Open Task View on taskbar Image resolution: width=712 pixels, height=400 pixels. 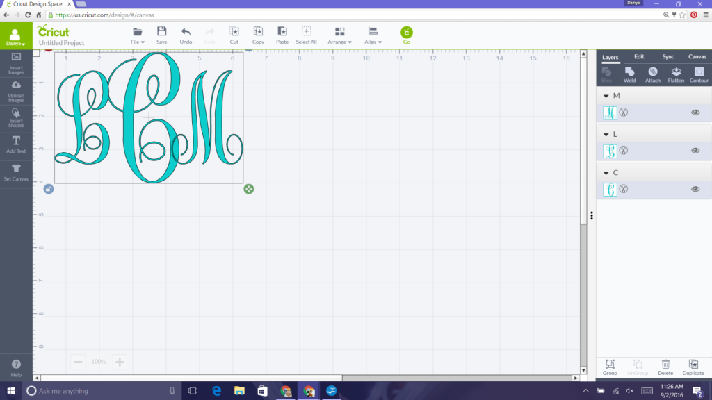pos(193,391)
